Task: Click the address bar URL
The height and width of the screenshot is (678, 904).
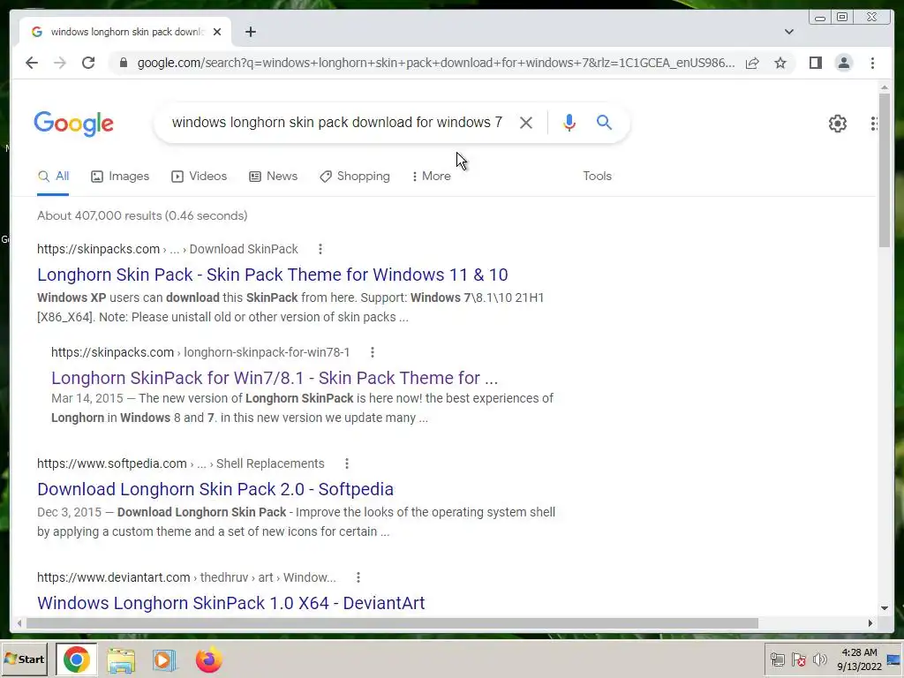Action: [436, 63]
